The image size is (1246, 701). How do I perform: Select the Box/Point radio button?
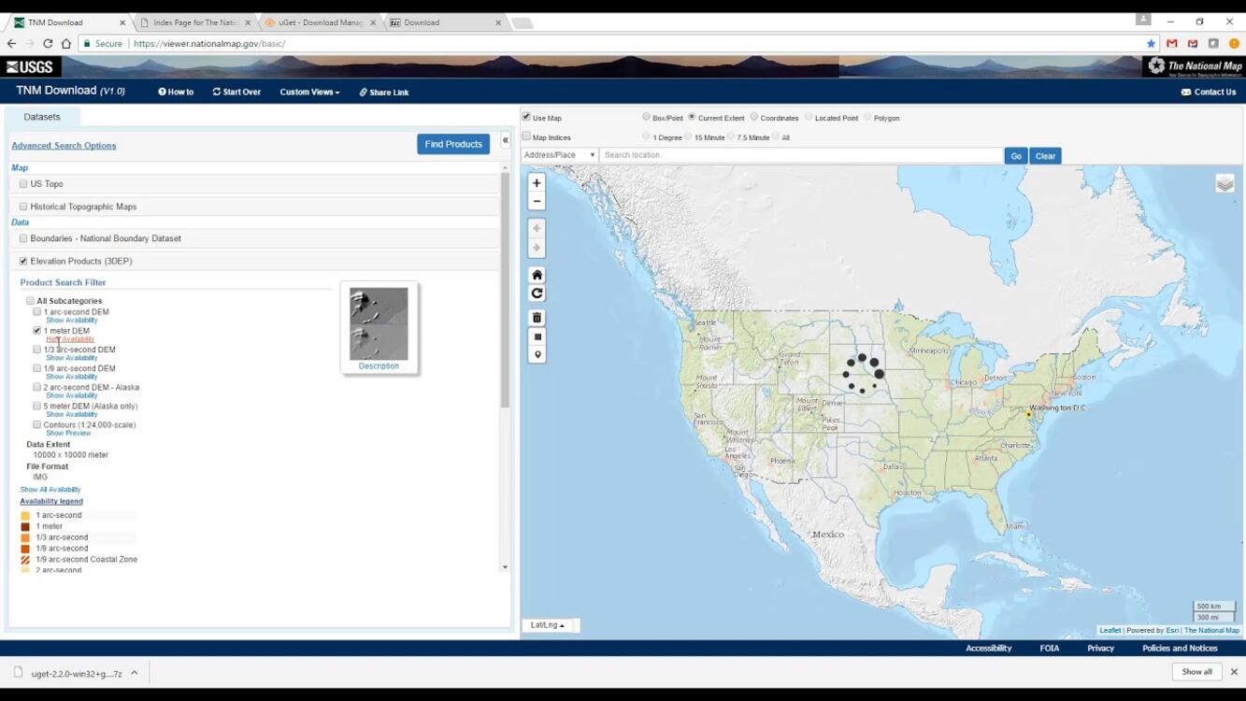pos(646,118)
